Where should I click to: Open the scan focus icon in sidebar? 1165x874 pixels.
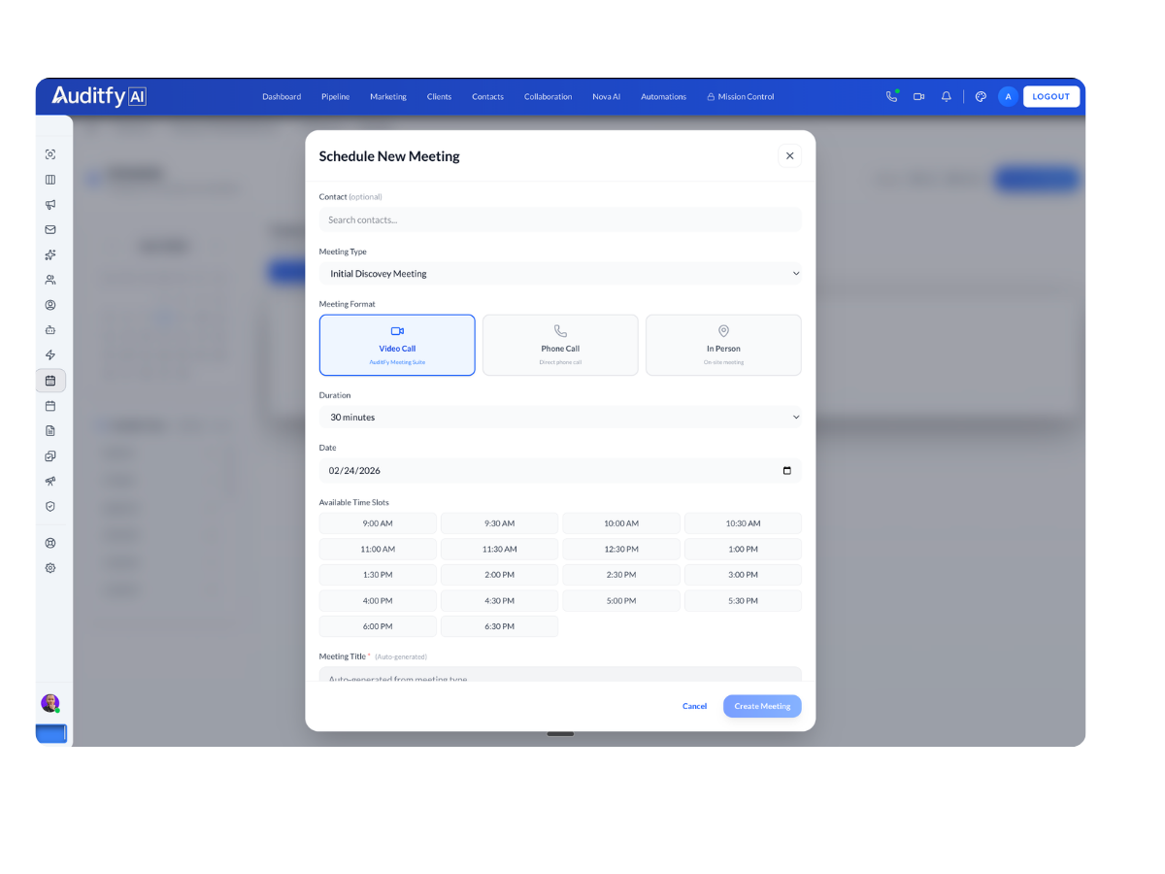click(x=50, y=154)
